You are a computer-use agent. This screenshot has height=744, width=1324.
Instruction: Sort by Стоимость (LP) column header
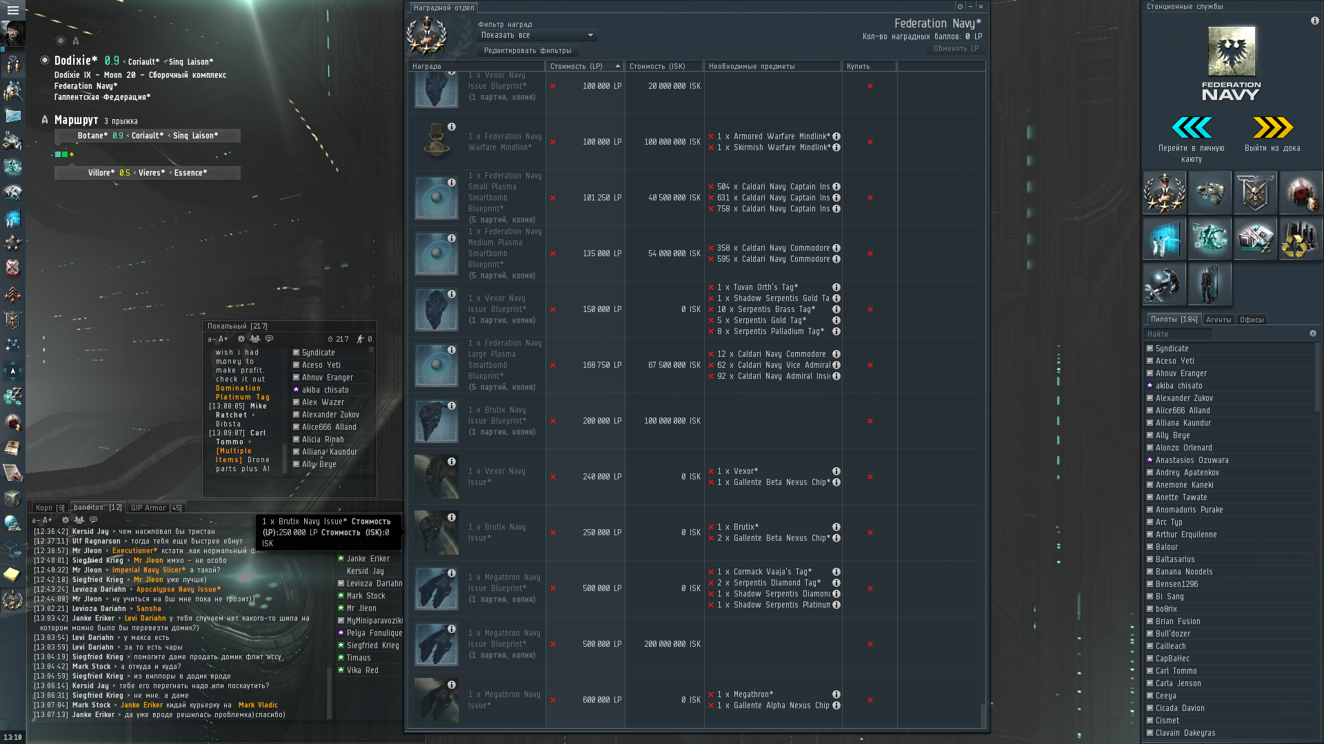(585, 66)
